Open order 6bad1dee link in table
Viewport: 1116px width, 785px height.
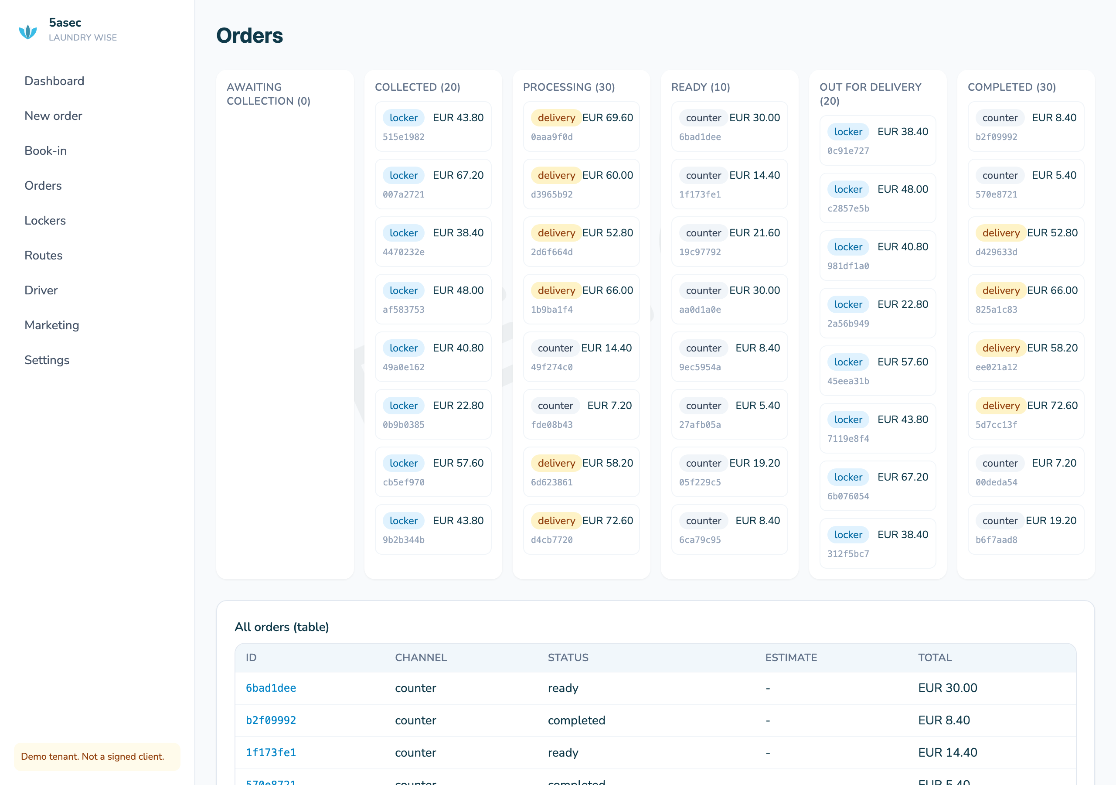271,688
